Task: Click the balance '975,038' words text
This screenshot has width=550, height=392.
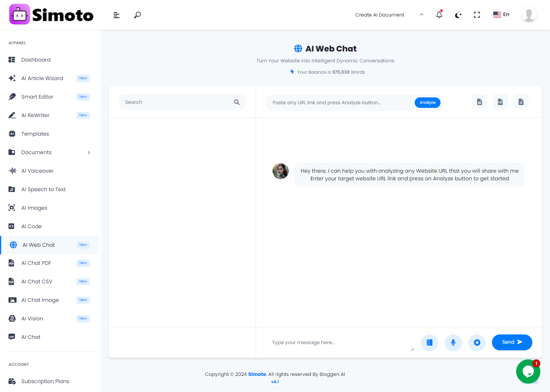Action: 341,72
